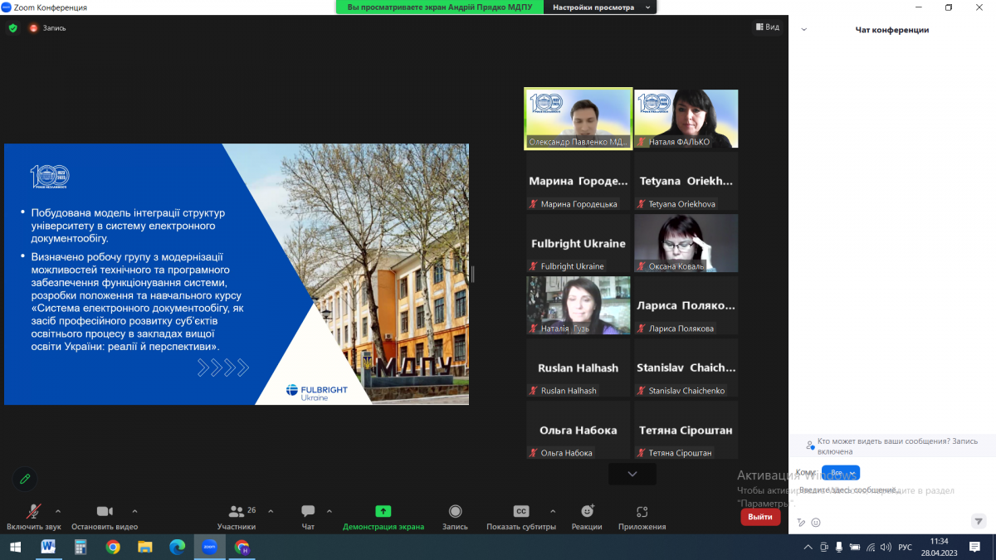Open the Participants (Участники) list
This screenshot has width=996, height=560.
point(237,512)
